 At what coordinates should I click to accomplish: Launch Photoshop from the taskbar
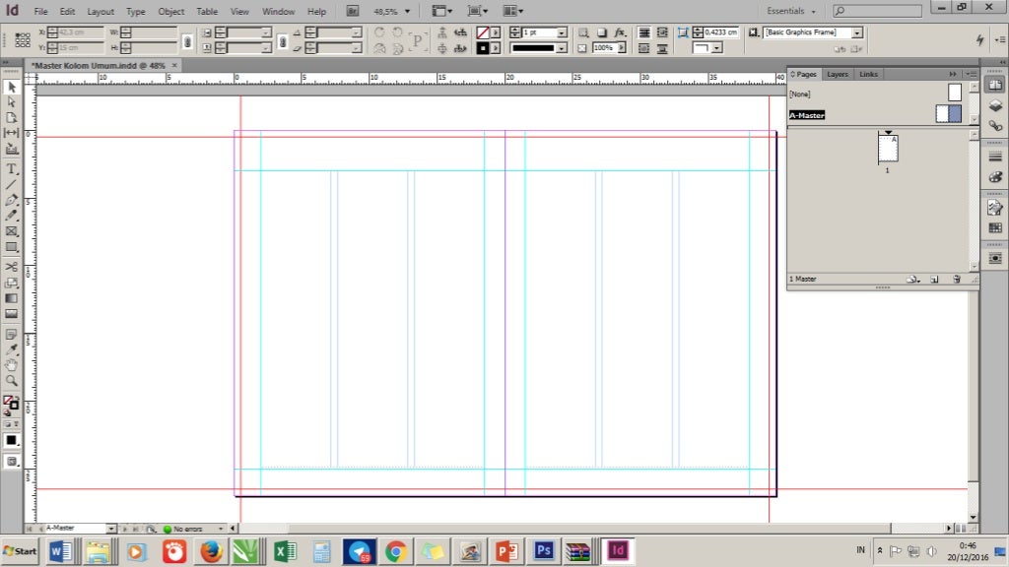pos(542,551)
